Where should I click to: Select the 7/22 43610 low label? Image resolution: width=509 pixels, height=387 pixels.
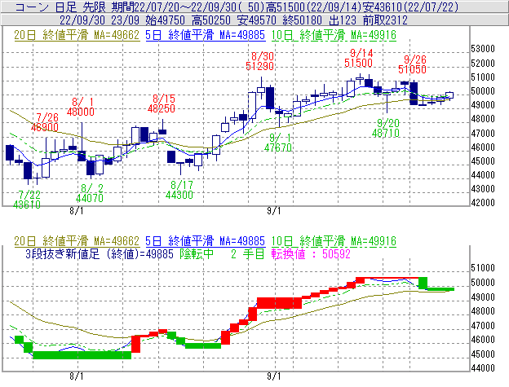click(x=27, y=200)
